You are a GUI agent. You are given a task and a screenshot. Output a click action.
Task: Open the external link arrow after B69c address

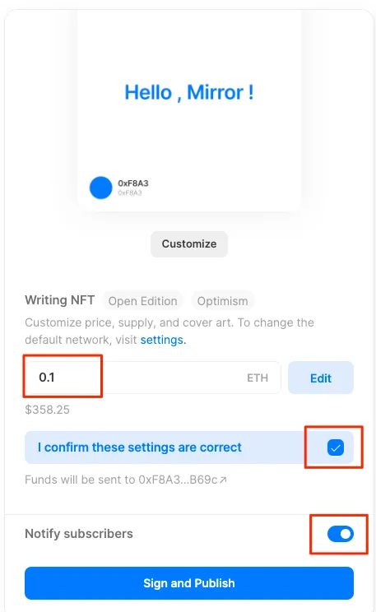coord(223,480)
